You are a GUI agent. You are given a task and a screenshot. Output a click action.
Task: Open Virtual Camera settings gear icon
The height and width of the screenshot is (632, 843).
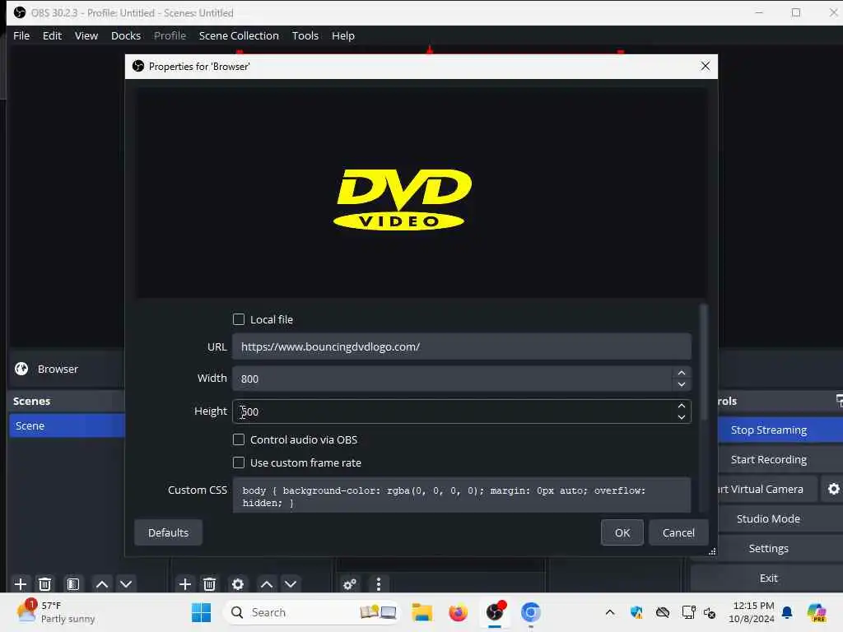[833, 489]
